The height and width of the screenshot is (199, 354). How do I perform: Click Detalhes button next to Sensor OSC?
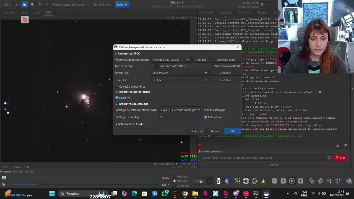[x=225, y=73]
